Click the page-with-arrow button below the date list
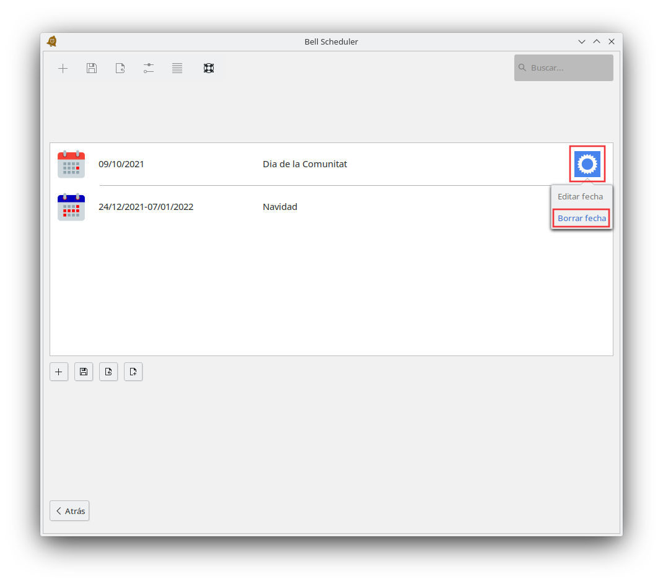663x584 pixels. pyautogui.click(x=108, y=372)
